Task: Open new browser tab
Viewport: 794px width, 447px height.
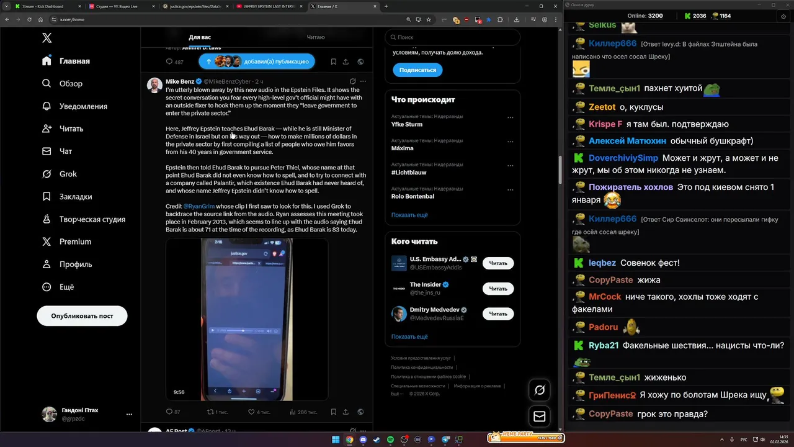Action: click(386, 6)
